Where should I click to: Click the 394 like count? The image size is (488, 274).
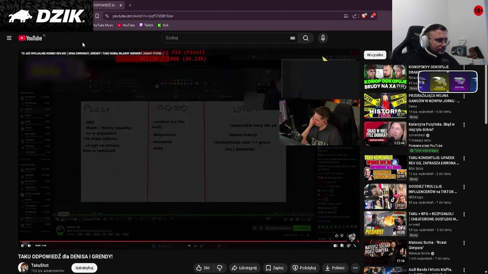tap(207, 268)
